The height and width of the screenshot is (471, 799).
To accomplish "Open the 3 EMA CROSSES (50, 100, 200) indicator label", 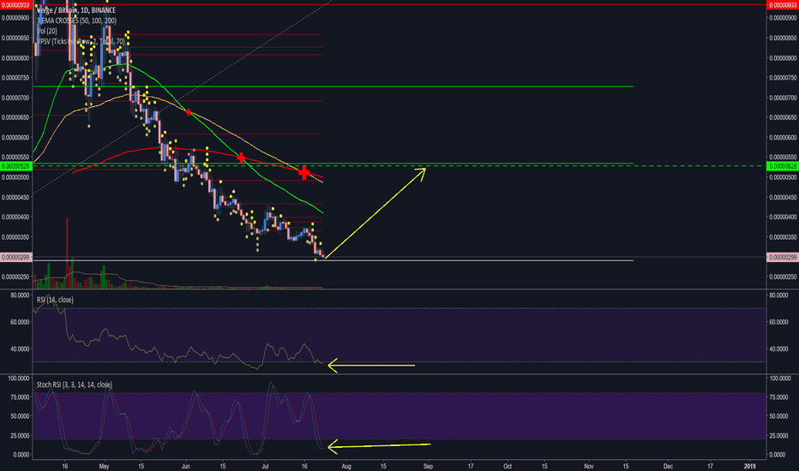I will point(76,21).
